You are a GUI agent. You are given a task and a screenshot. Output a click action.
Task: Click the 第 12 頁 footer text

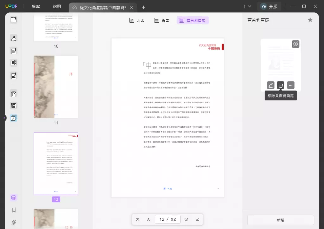coord(168,189)
